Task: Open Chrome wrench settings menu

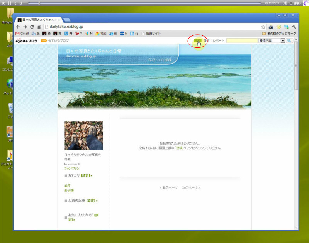Action: click(x=294, y=27)
